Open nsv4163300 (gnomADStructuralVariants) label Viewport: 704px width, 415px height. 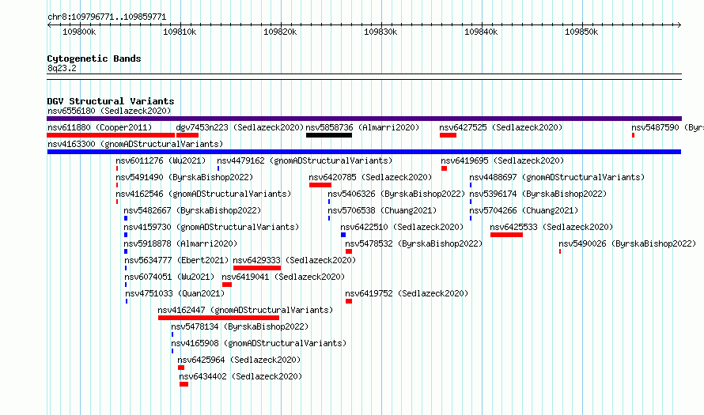click(135, 144)
